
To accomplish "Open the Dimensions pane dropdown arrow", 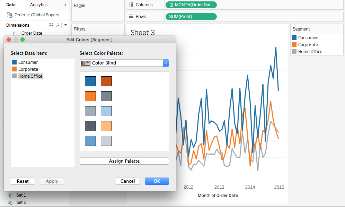I will pyautogui.click(x=65, y=25).
